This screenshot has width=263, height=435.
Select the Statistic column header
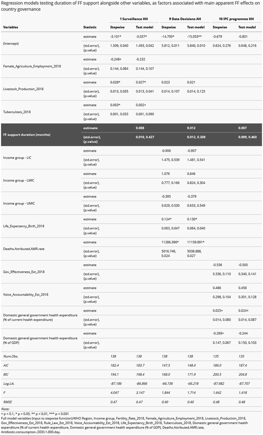(x=90, y=27)
